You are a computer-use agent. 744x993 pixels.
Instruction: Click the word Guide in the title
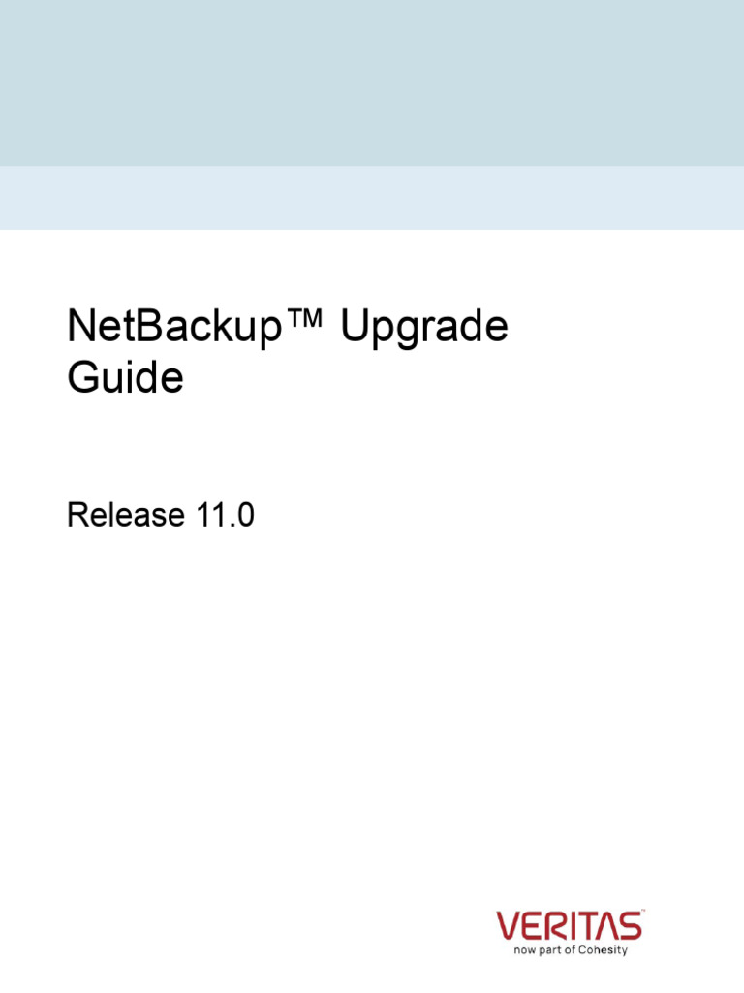point(125,377)
